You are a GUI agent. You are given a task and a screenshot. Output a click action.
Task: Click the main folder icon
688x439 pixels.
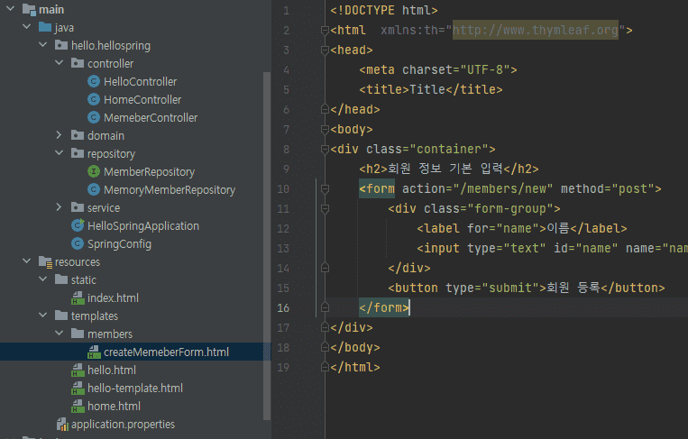coord(29,9)
